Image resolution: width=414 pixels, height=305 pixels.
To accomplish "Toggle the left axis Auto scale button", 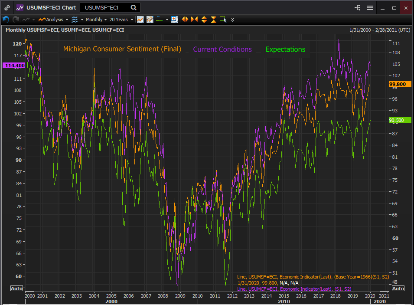I will [16, 289].
